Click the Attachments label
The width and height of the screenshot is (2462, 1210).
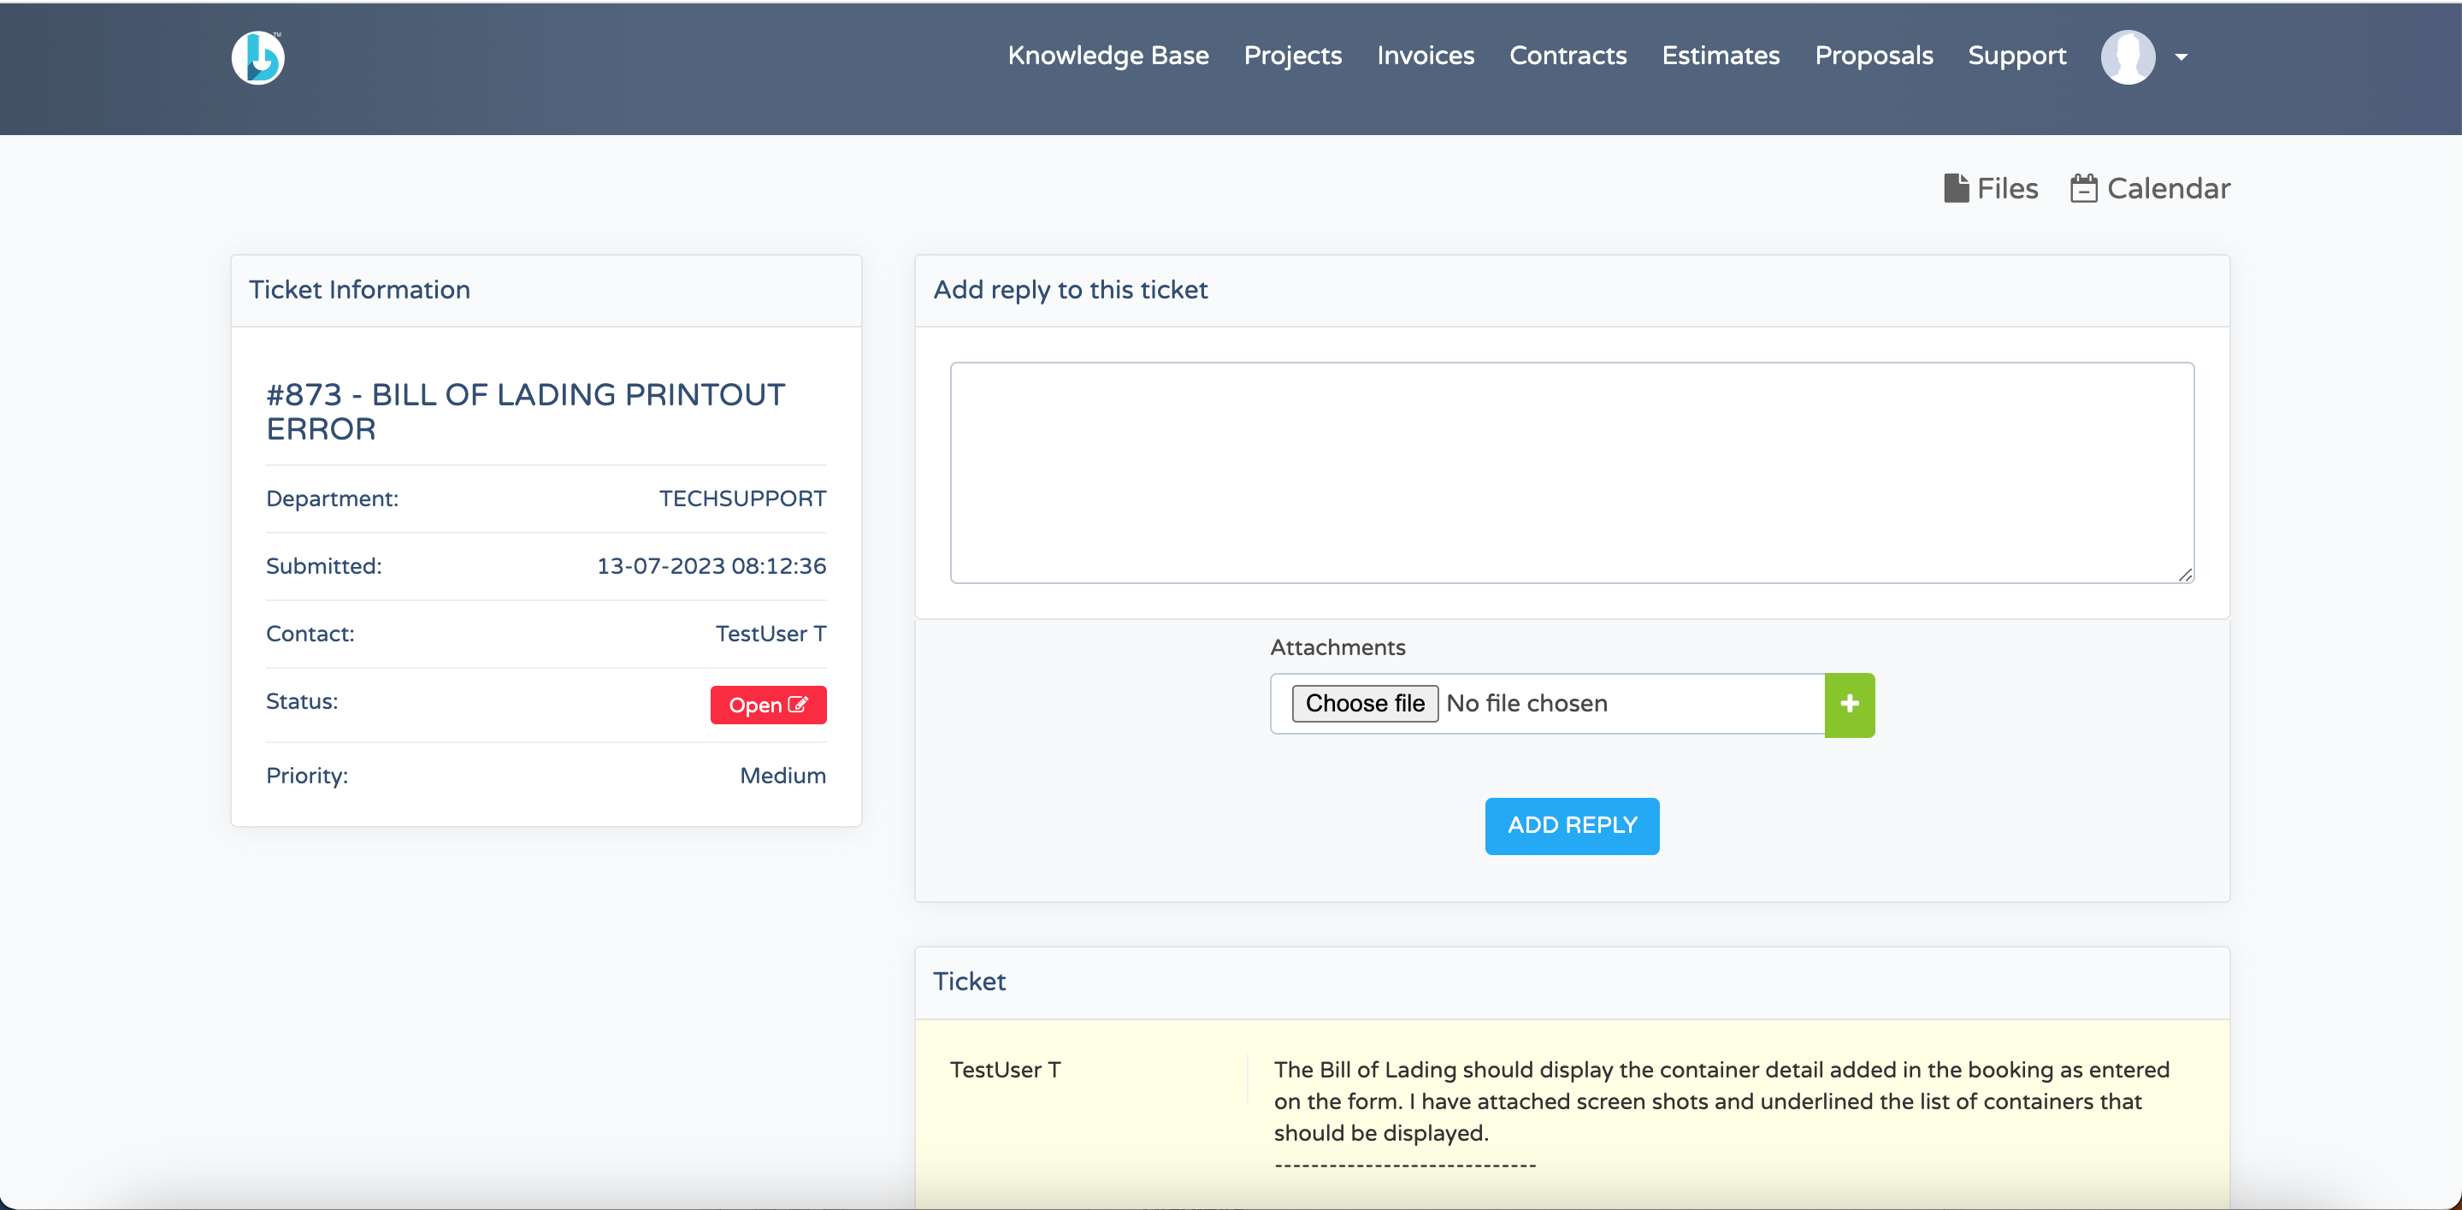pyautogui.click(x=1337, y=648)
